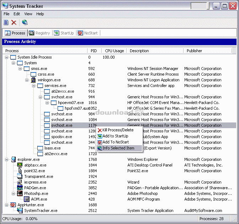Click the AuditMySoftware.com publisher text

coord(203,211)
